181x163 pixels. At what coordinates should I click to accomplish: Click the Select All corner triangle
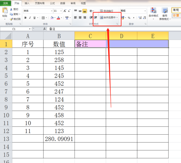tap(6, 36)
